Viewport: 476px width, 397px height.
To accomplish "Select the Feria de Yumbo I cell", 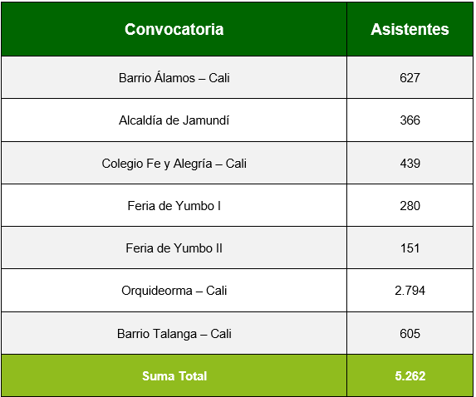I will (x=174, y=206).
